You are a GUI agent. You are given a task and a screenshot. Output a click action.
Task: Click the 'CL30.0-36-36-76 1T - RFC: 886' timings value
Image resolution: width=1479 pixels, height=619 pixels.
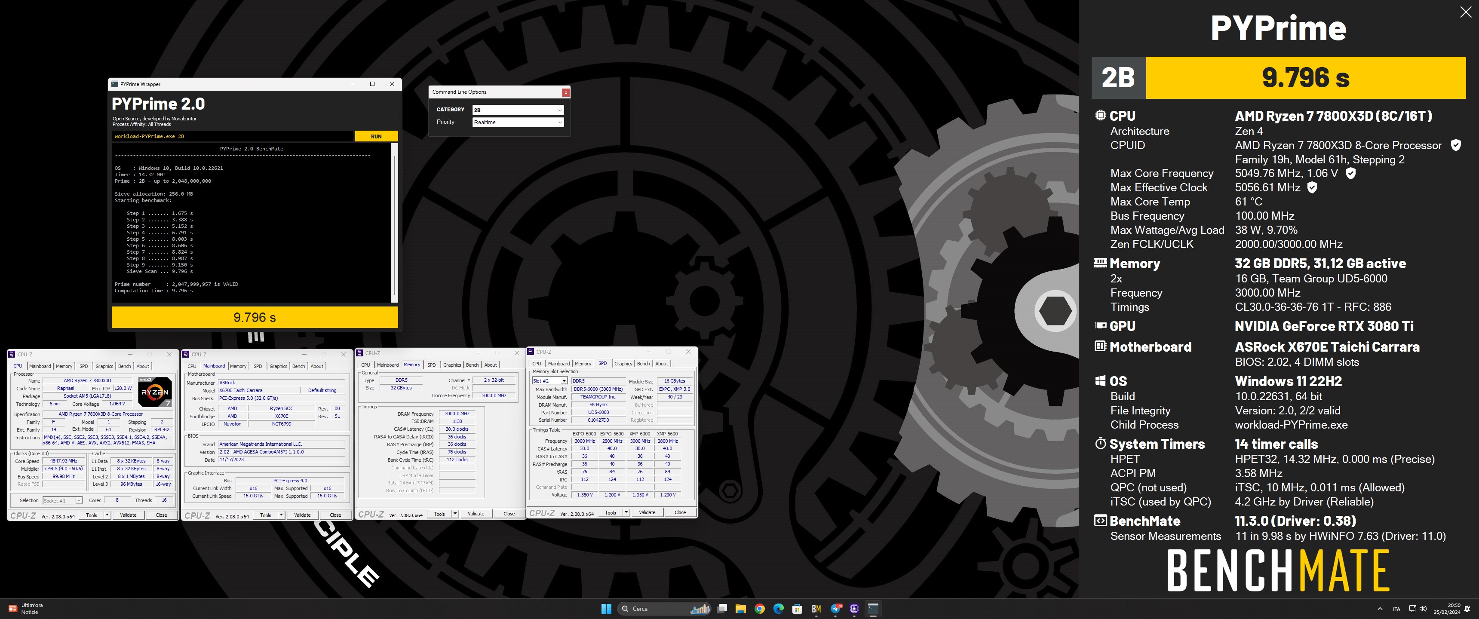pyautogui.click(x=1313, y=306)
